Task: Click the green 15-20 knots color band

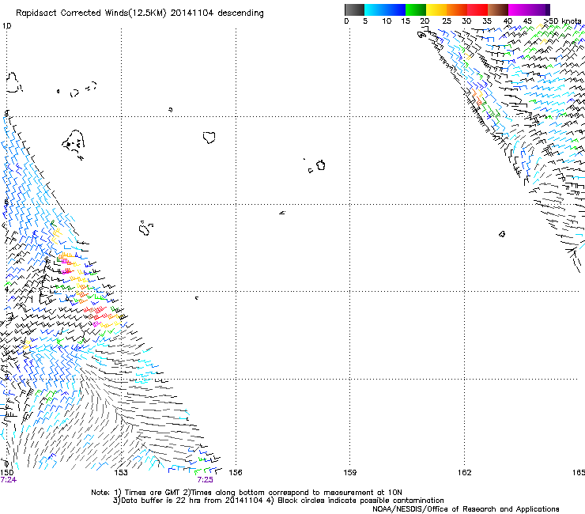Action: pyautogui.click(x=416, y=9)
